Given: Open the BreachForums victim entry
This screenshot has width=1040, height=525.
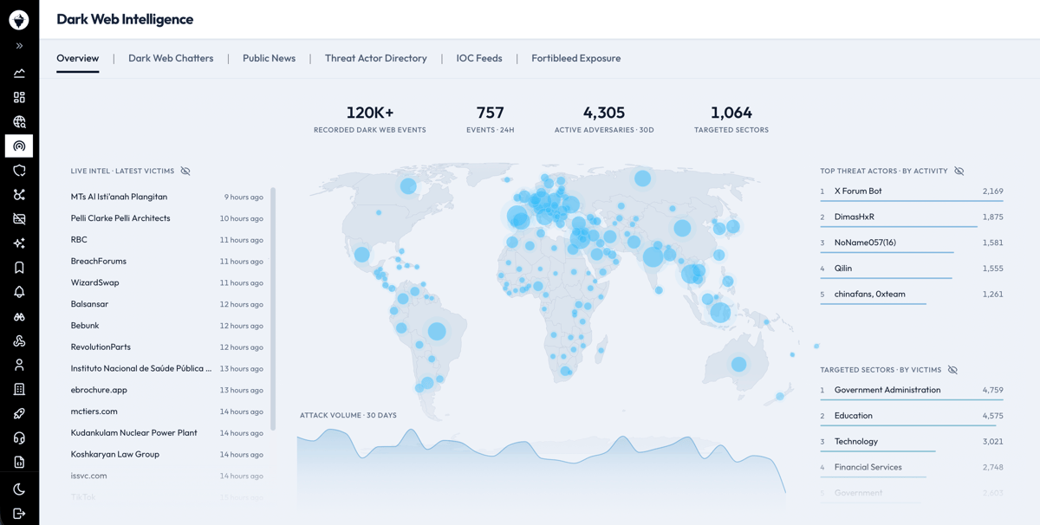Looking at the screenshot, I should [167, 261].
